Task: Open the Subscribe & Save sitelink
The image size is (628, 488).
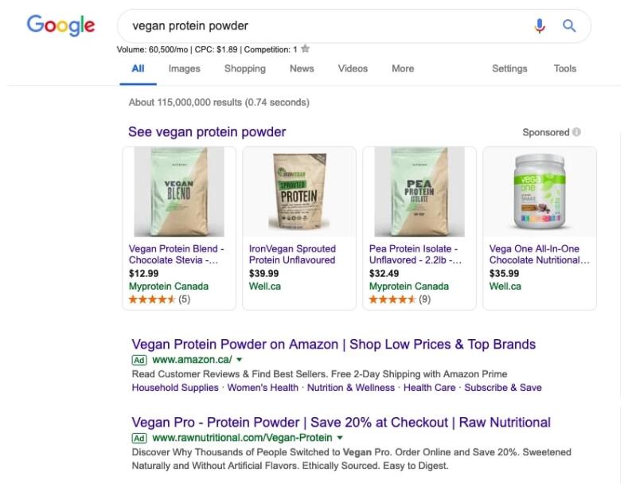Action: (x=503, y=388)
